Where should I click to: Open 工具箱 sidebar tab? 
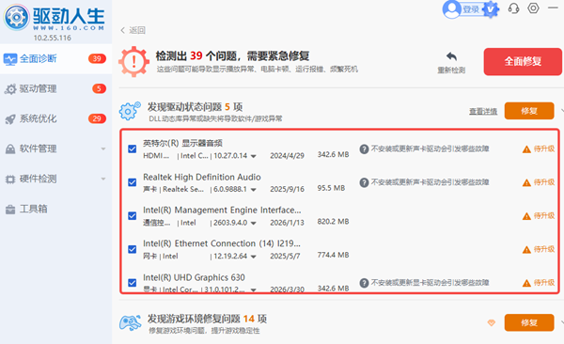point(55,209)
